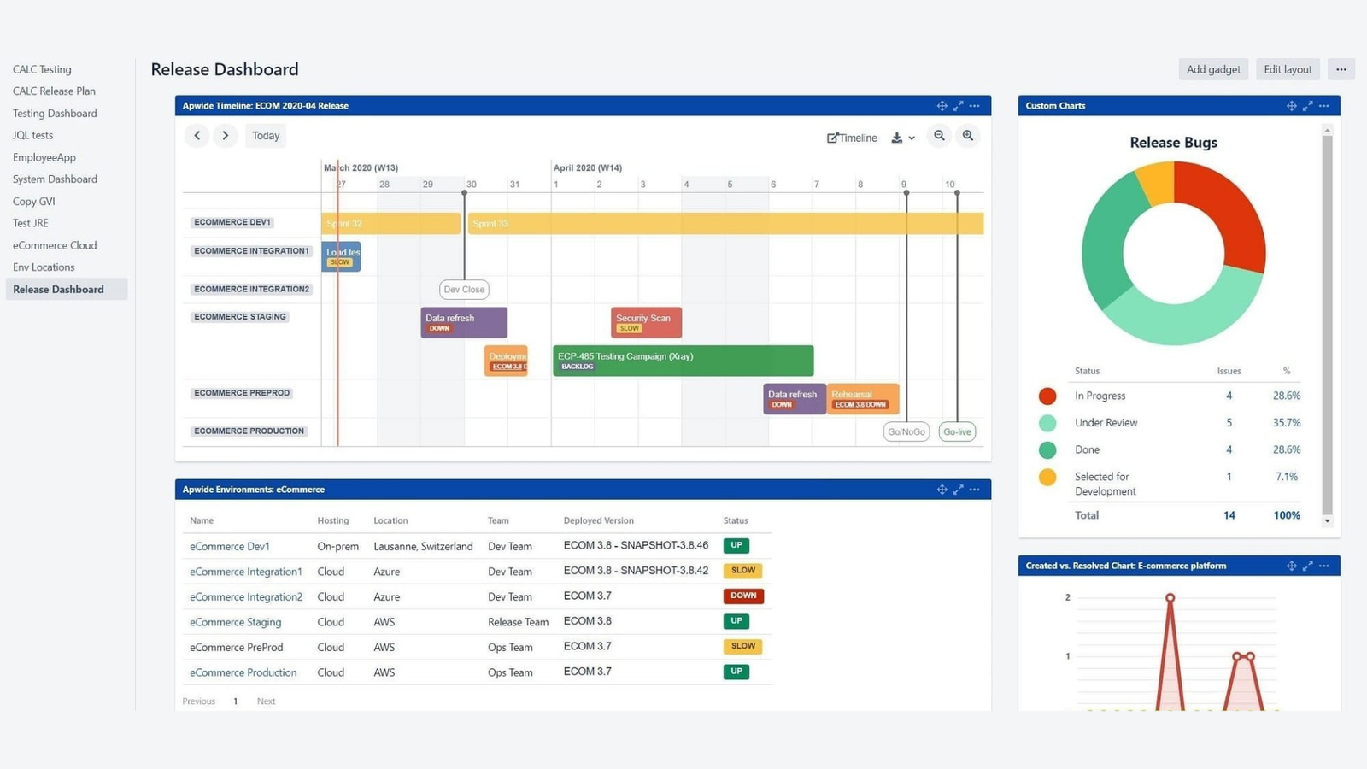
Task: Navigate to the next timeline period
Action: point(225,135)
